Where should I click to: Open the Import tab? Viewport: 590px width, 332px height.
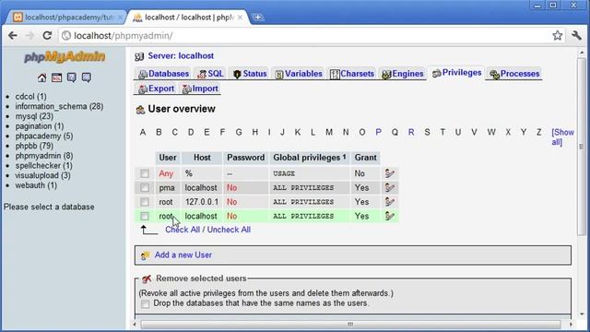point(200,89)
